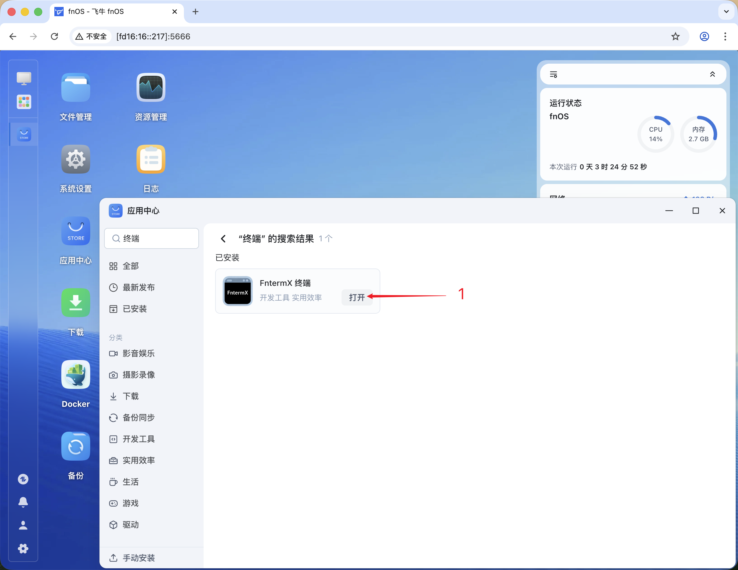Image resolution: width=738 pixels, height=570 pixels.
Task: Open FntermX 终端 with the 打开 button
Action: click(x=357, y=297)
